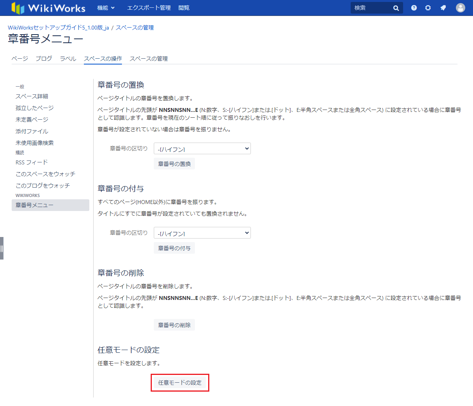The height and width of the screenshot is (406, 473).
Task: Follow the WikiWorksセットアップガイド breadcrumb link
Action: [x=58, y=28]
